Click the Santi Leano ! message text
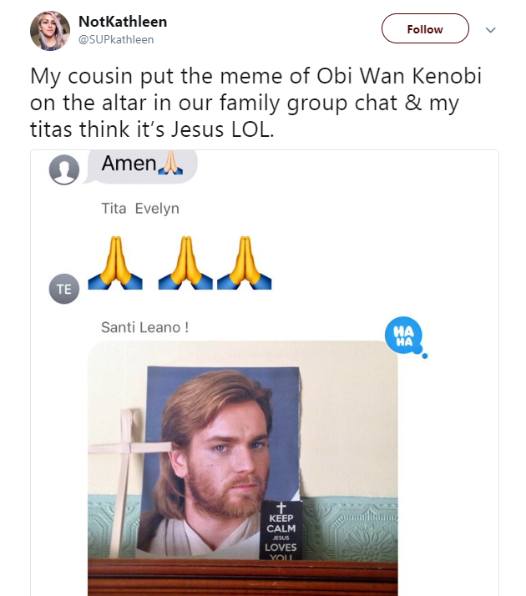The image size is (526, 596). pyautogui.click(x=144, y=327)
